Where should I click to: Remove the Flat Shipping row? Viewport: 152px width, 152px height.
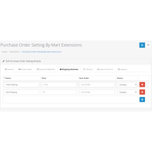[142, 92]
